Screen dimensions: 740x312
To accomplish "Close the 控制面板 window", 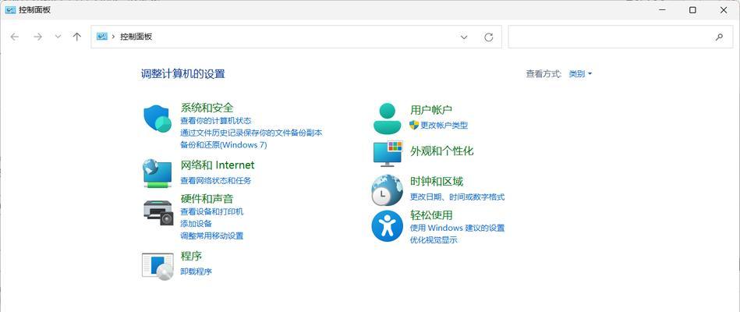I will [724, 10].
